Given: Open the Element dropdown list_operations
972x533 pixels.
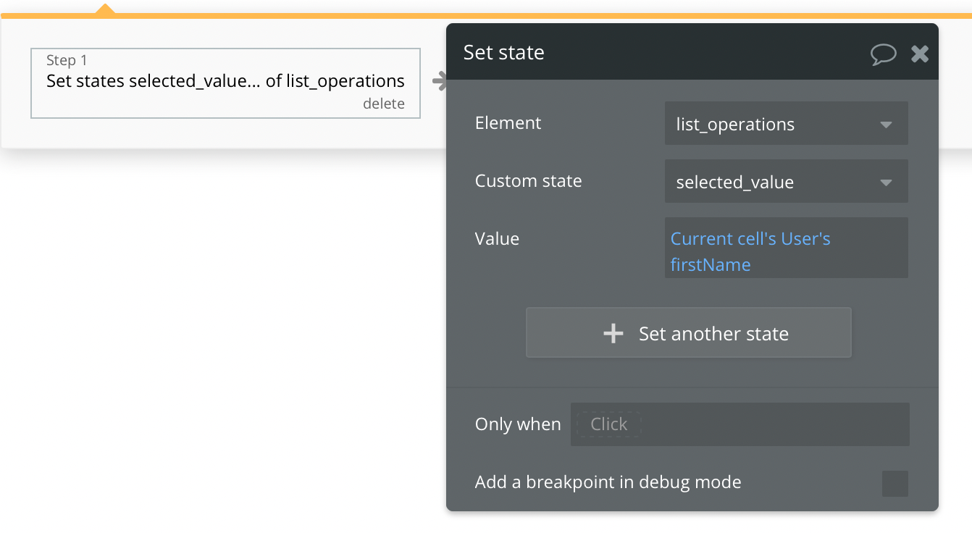Looking at the screenshot, I should 786,124.
